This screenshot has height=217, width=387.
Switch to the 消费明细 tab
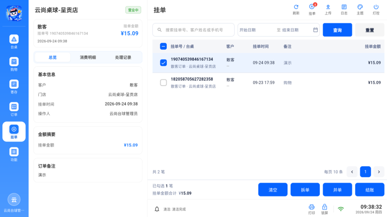pos(88,57)
